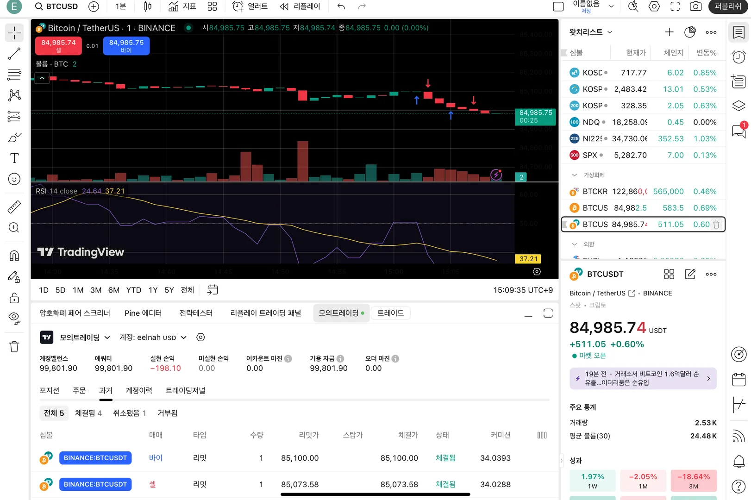Viewport: 751px width, 500px height.
Task: Click the 퍼블리쉬 button
Action: point(728,6)
